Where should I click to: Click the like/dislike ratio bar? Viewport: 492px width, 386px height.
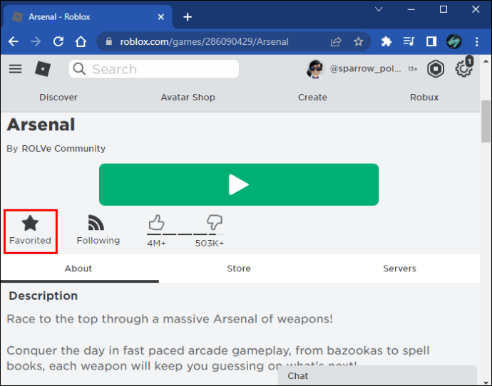pyautogui.click(x=185, y=234)
